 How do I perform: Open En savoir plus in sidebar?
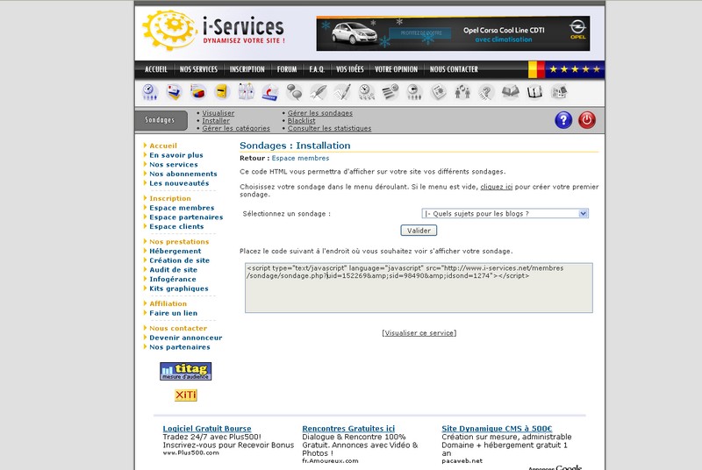click(176, 155)
